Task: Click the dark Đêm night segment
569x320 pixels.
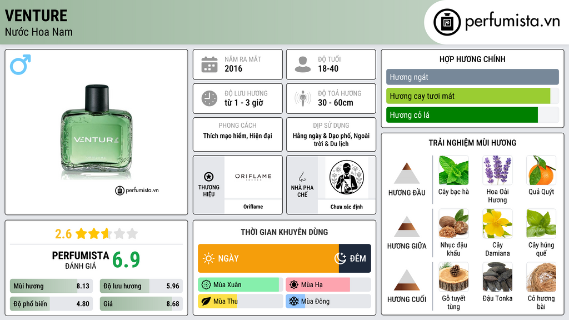Action: pyautogui.click(x=355, y=258)
